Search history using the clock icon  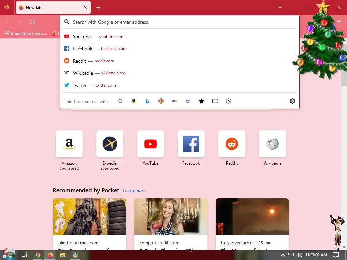click(x=229, y=101)
